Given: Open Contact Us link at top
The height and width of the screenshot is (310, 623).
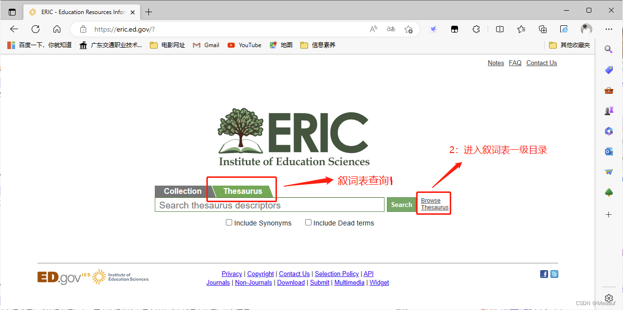Looking at the screenshot, I should [542, 63].
